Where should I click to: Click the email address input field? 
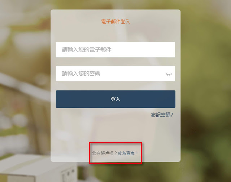(115, 50)
